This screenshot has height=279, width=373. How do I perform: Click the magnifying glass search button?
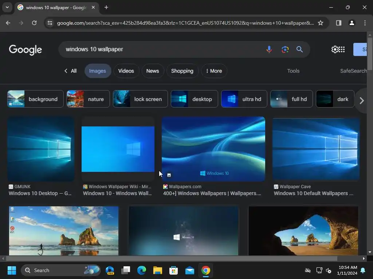point(299,49)
